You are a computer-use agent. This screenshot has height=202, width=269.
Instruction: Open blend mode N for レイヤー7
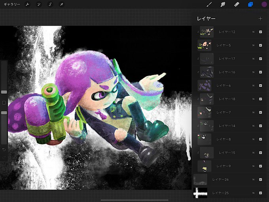tap(254, 112)
